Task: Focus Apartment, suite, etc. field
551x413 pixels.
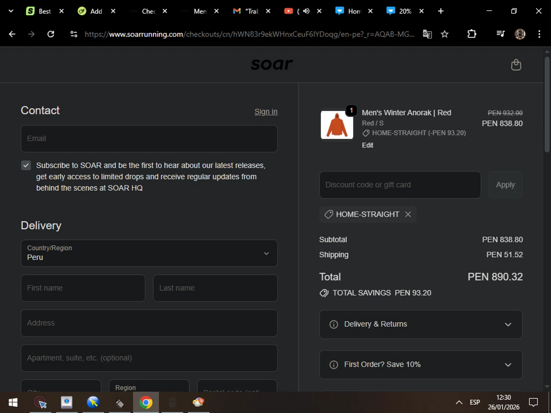Action: coord(149,358)
